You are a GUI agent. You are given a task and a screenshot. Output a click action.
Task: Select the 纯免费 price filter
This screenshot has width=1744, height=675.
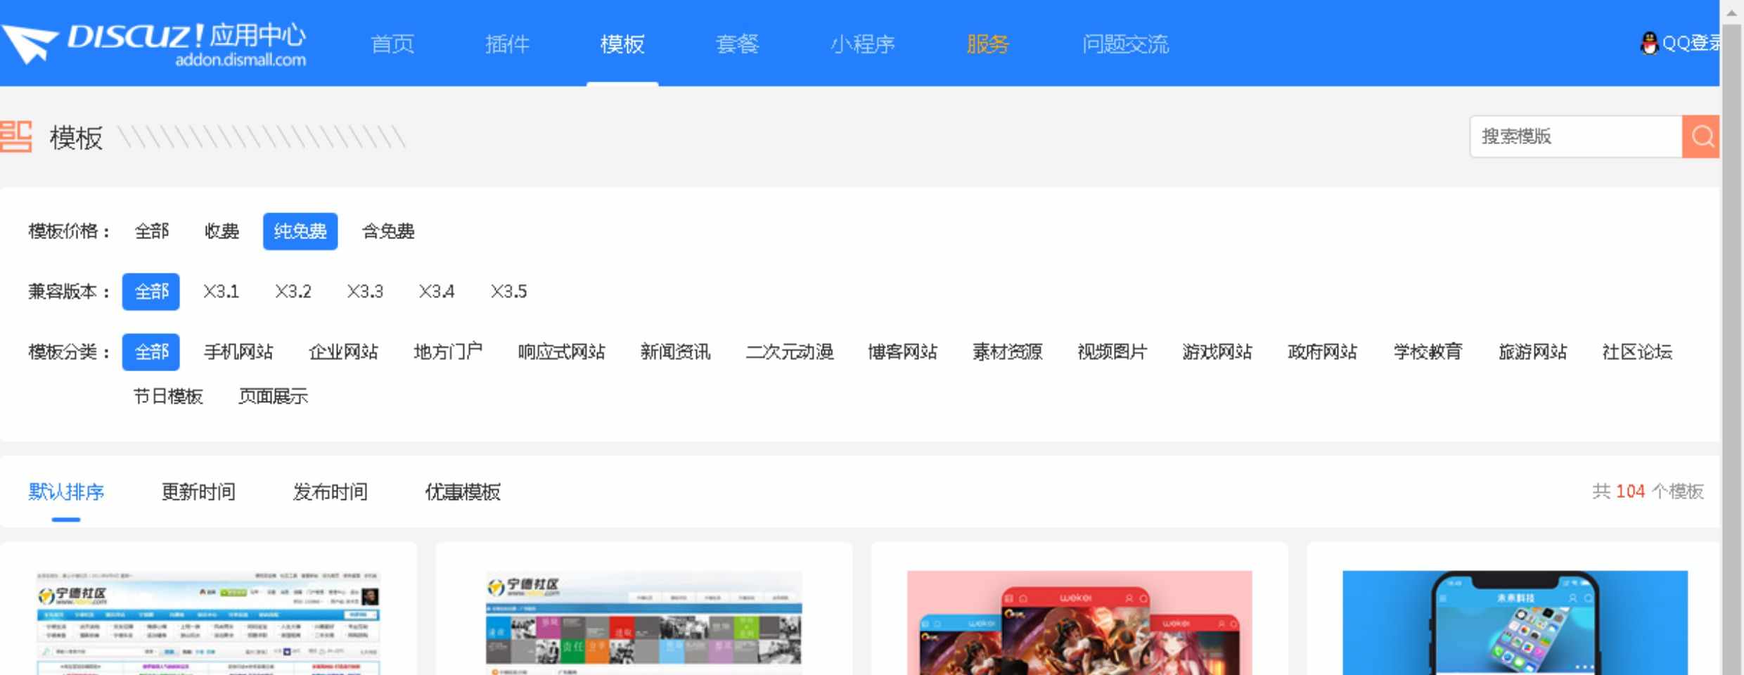click(300, 231)
